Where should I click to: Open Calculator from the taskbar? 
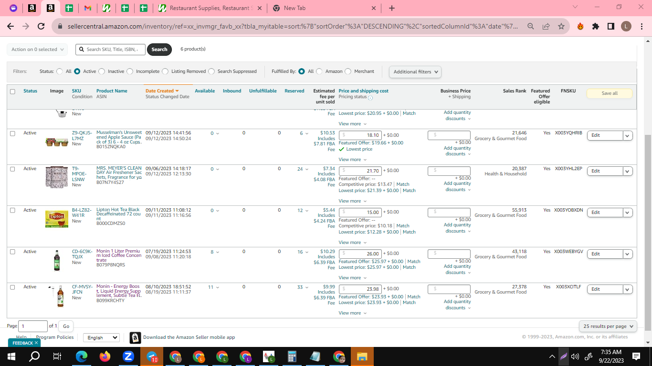pos(292,356)
